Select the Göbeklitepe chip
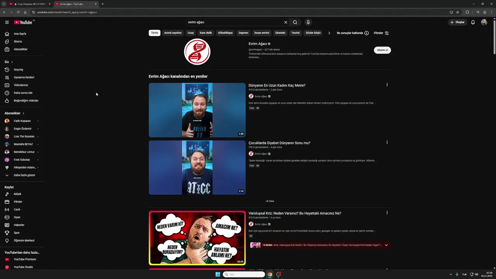The image size is (496, 279). click(225, 33)
